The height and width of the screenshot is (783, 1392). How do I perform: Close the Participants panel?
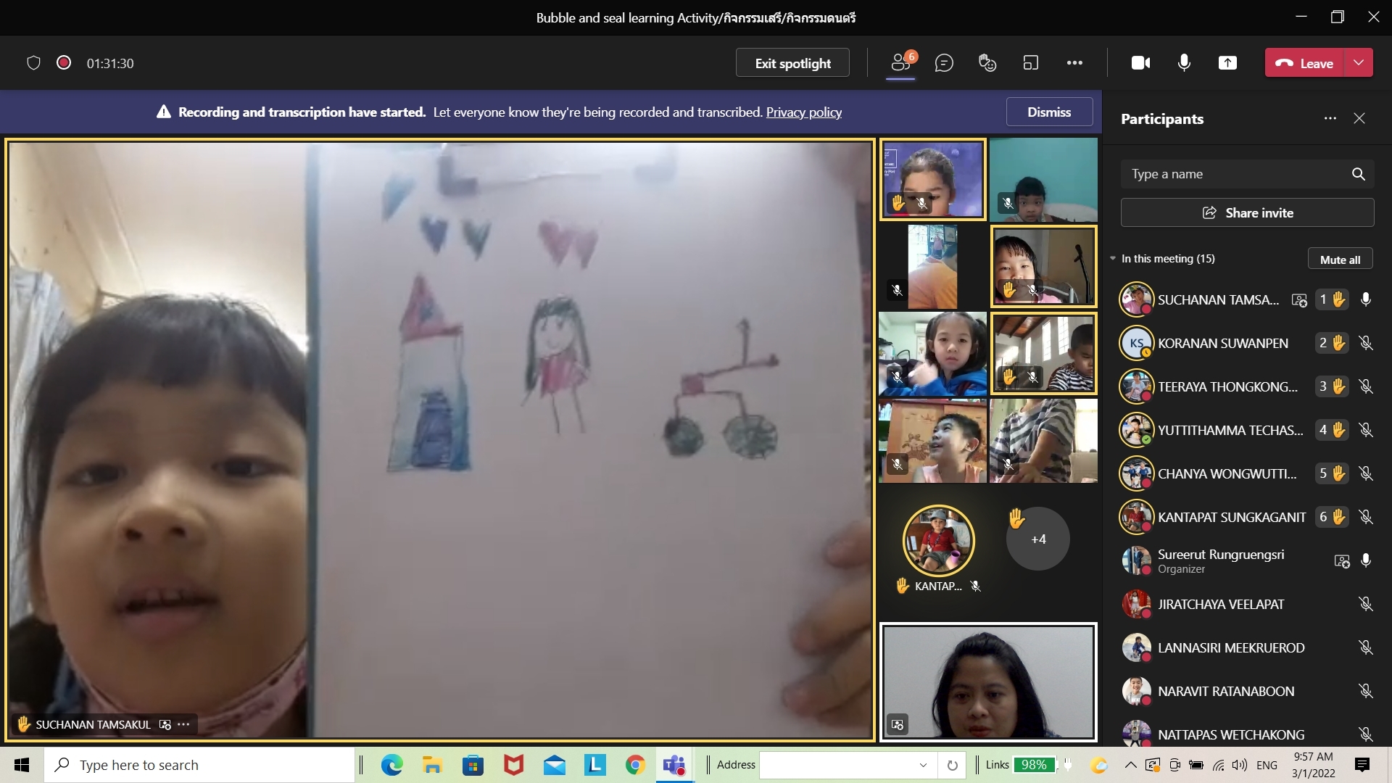1359,118
